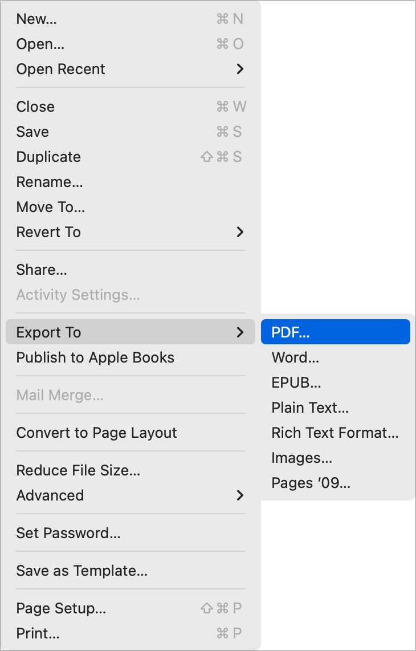Export the document as PDF

pyautogui.click(x=289, y=332)
